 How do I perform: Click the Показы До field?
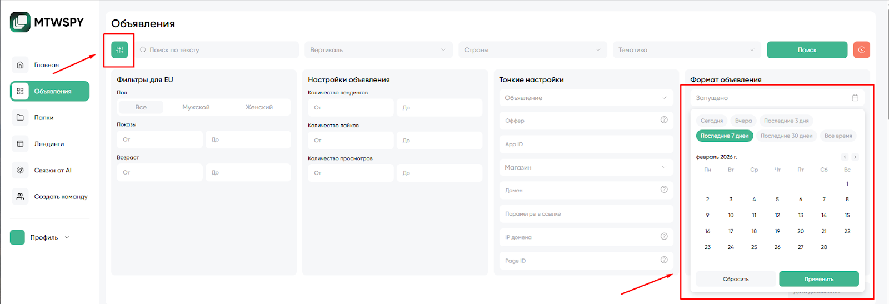248,139
